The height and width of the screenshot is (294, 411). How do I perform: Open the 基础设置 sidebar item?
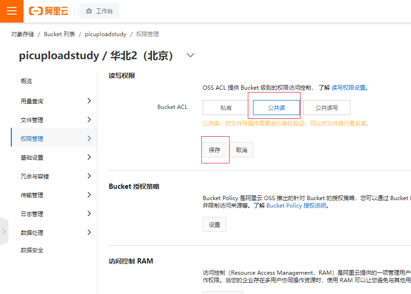32,158
